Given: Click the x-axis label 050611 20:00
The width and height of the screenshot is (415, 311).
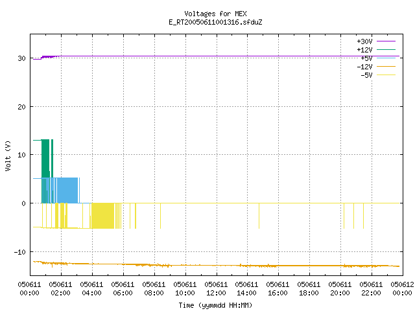Looking at the screenshot, I should tap(340, 289).
